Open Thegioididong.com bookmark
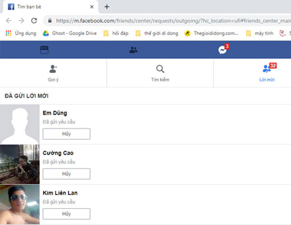Image resolution: width=291 pixels, height=225 pixels. tap(212, 33)
